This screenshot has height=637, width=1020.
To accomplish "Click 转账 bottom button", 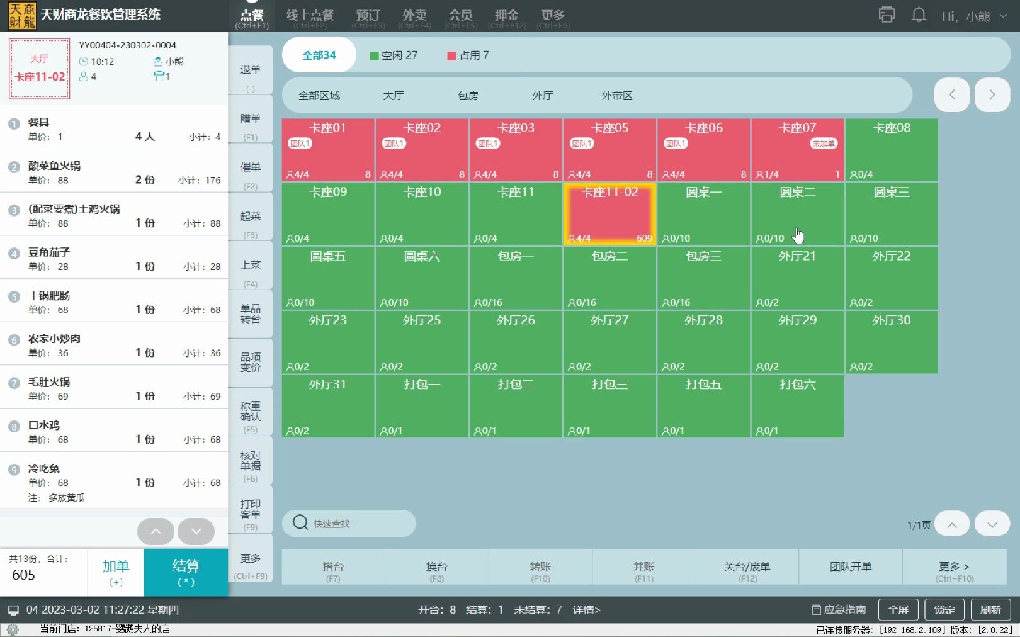I will point(540,567).
